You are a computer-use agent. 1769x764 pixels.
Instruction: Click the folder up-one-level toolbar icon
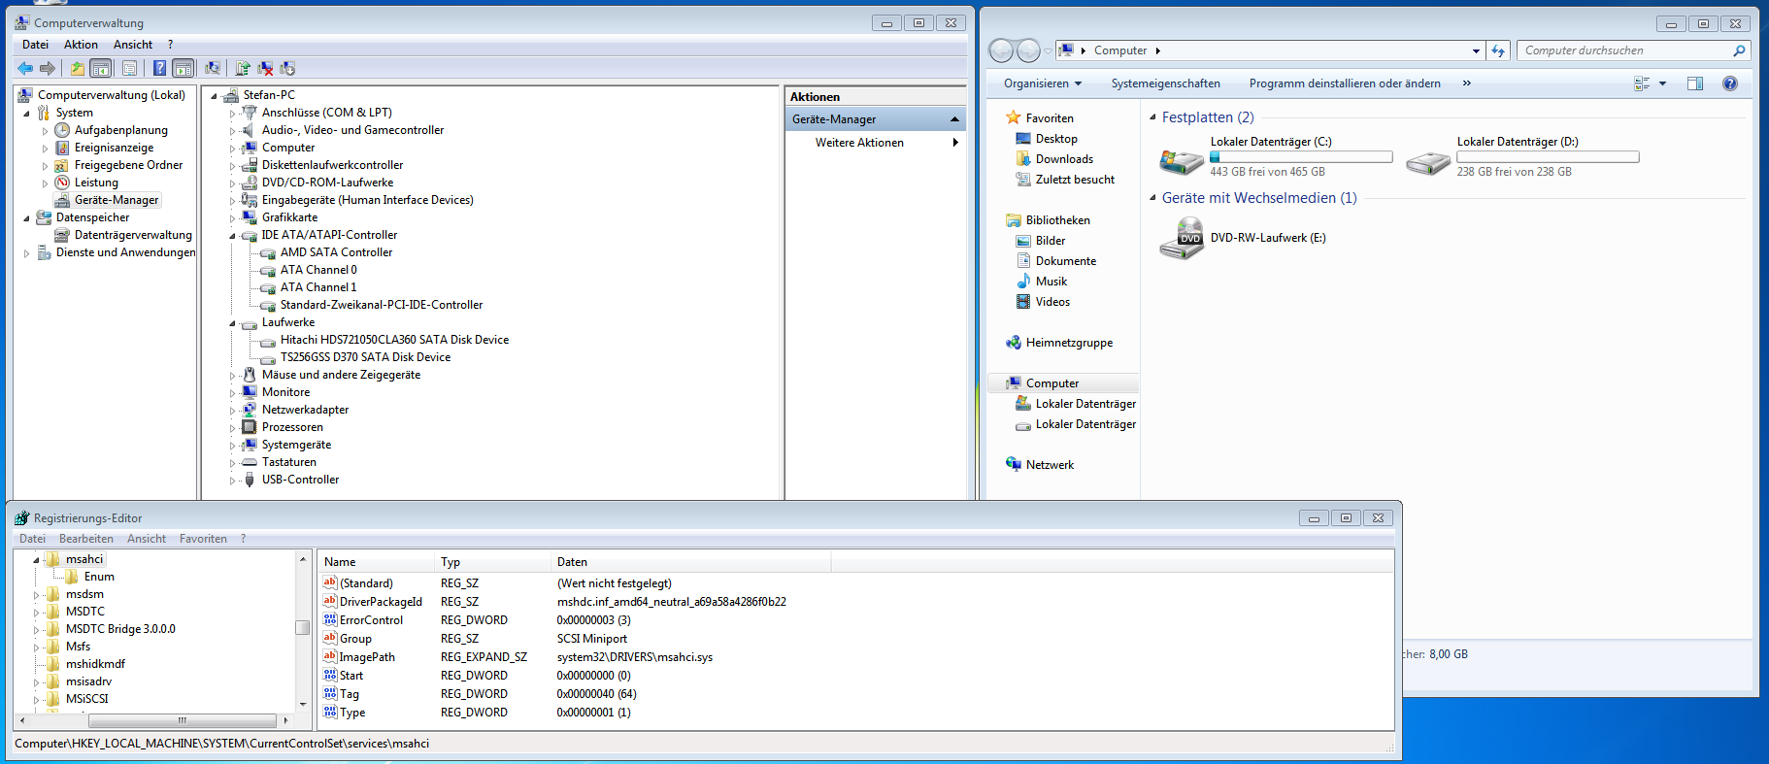pos(78,68)
